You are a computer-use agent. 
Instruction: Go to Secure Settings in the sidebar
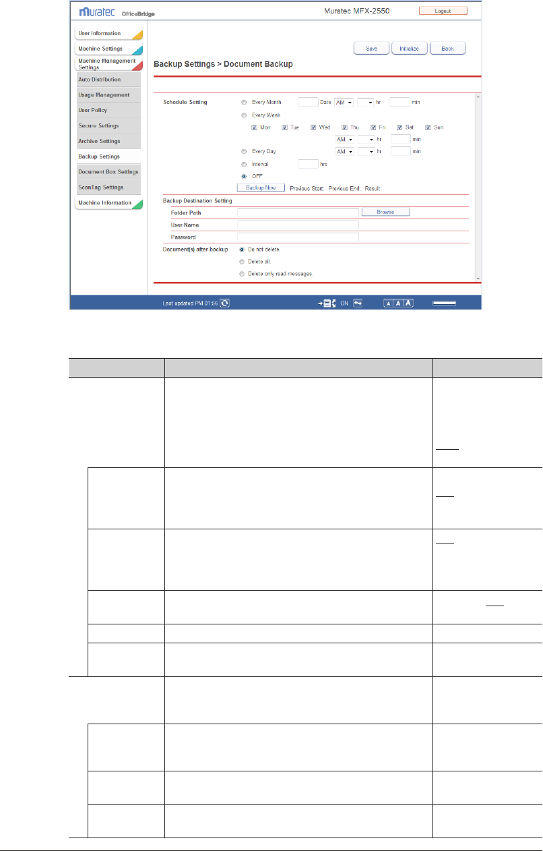pyautogui.click(x=108, y=126)
